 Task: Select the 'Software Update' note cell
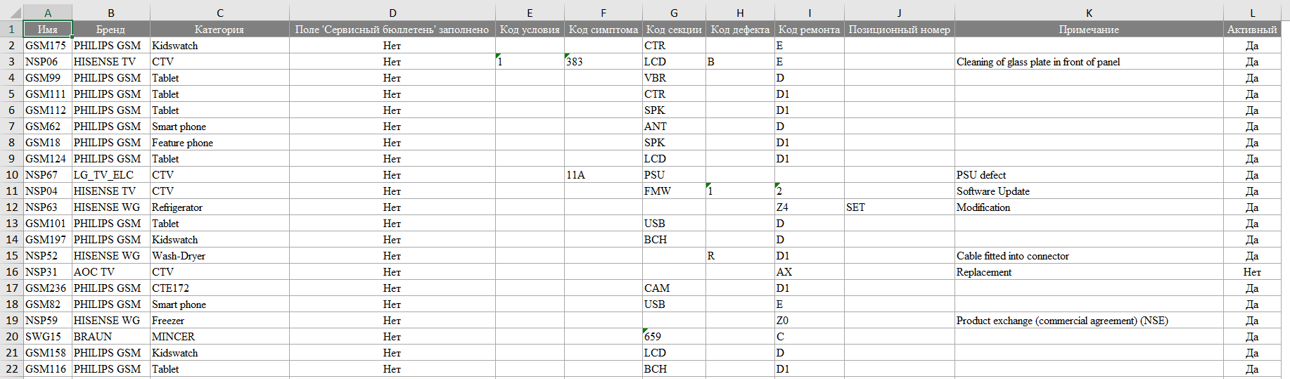click(1089, 191)
